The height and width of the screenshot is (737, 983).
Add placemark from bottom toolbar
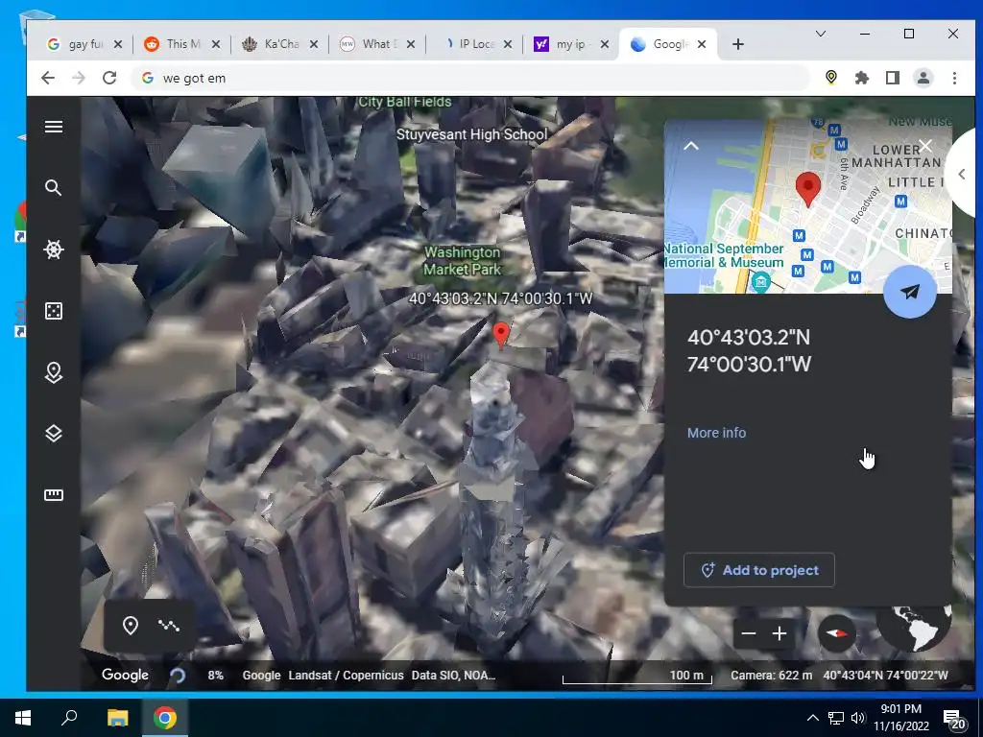point(131,626)
